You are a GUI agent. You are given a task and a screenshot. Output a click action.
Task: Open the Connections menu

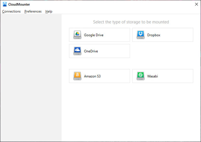coord(11,11)
